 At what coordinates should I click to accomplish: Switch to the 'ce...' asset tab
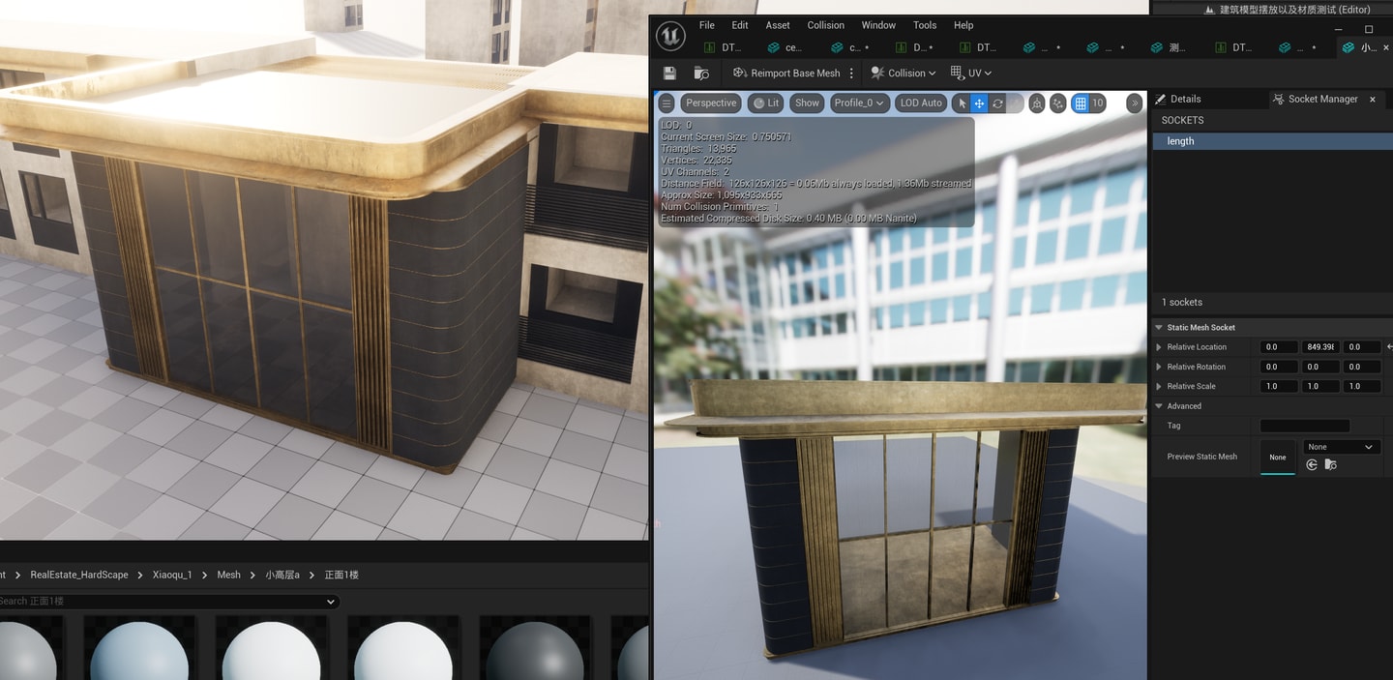(x=785, y=46)
